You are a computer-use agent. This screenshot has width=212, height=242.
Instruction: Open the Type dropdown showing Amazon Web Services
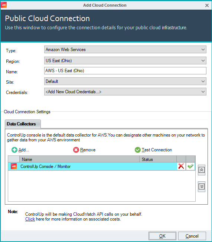(x=125, y=50)
